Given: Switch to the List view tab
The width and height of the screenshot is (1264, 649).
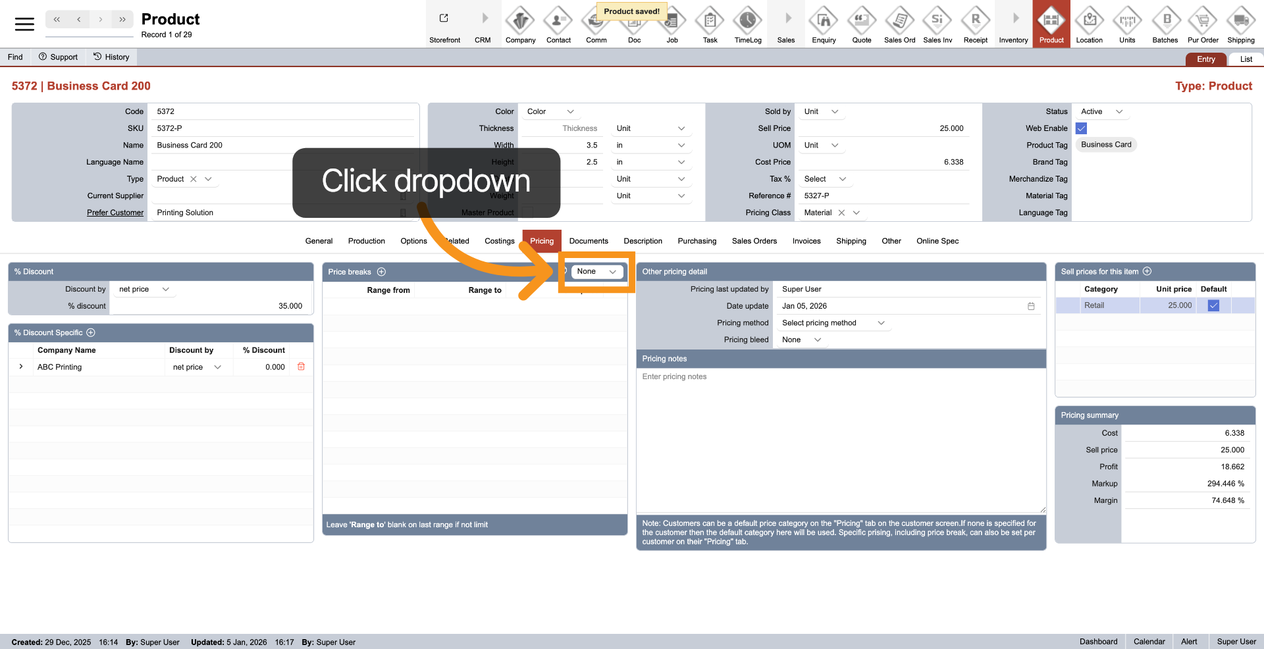Looking at the screenshot, I should [x=1246, y=59].
